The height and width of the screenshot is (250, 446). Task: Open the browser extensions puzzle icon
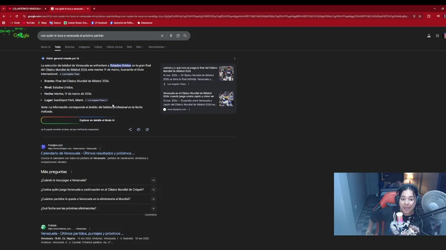(429, 16)
